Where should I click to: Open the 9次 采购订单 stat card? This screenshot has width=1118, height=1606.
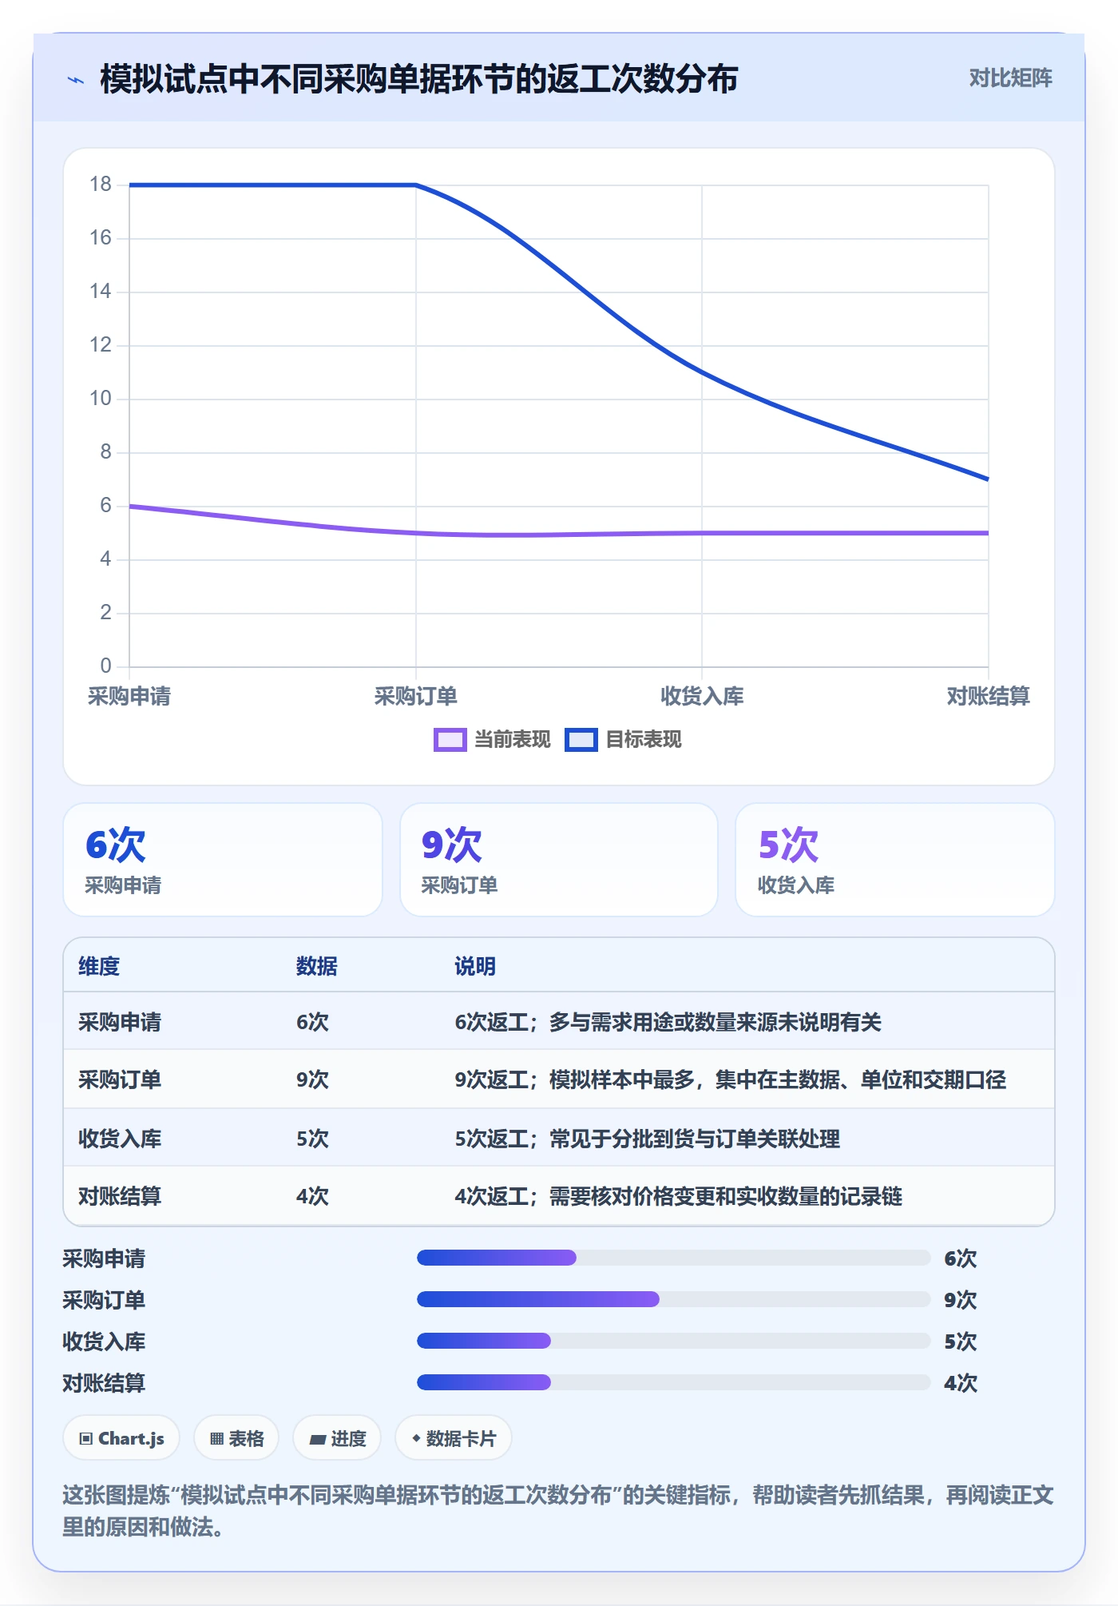click(x=559, y=860)
